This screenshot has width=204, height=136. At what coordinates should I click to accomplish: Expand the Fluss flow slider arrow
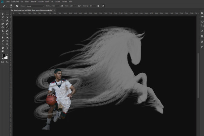click(x=75, y=6)
